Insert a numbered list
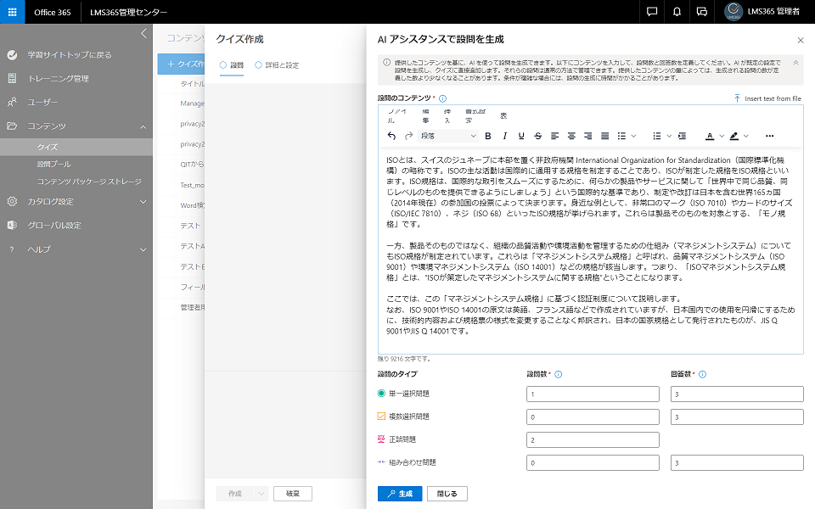815x509 pixels. click(657, 136)
